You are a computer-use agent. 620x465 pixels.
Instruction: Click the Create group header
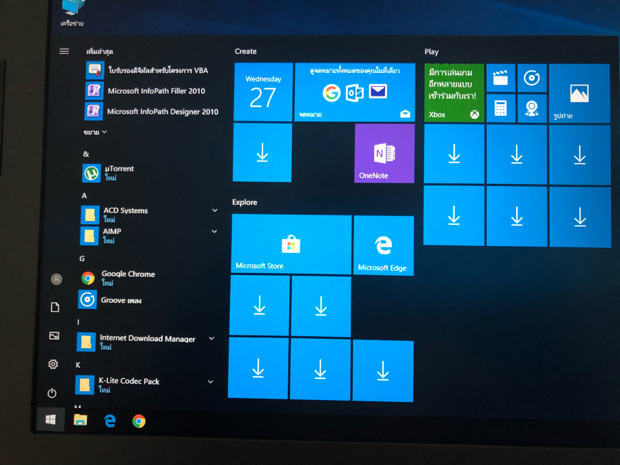pyautogui.click(x=245, y=52)
